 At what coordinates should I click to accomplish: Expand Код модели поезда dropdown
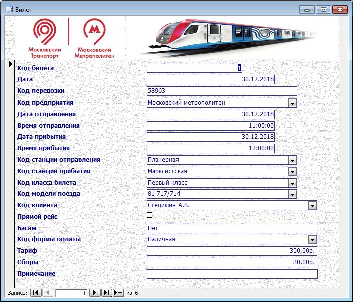point(293,194)
